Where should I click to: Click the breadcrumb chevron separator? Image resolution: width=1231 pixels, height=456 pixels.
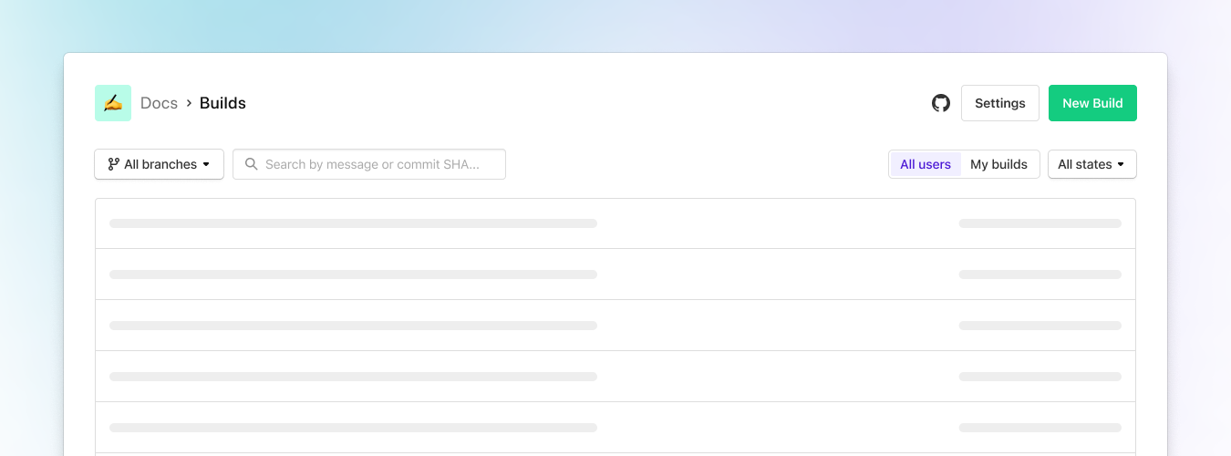189,103
